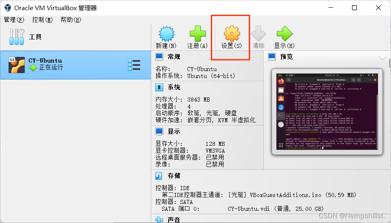The width and height of the screenshot is (391, 223).
Task: Click the '控制器: IDE' line
Action: click(x=173, y=188)
